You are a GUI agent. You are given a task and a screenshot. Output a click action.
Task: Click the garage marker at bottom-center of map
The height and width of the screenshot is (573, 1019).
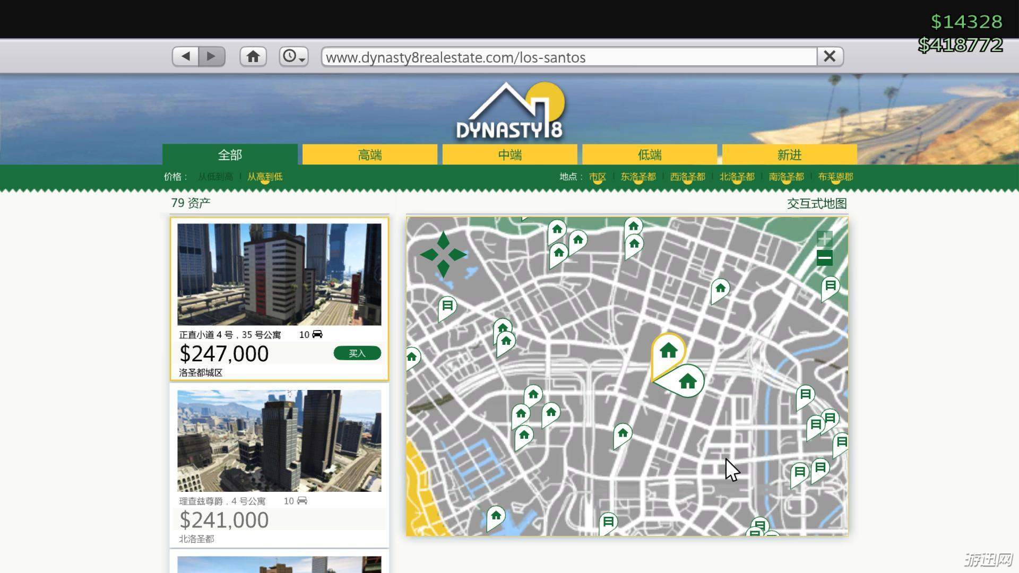(x=608, y=523)
